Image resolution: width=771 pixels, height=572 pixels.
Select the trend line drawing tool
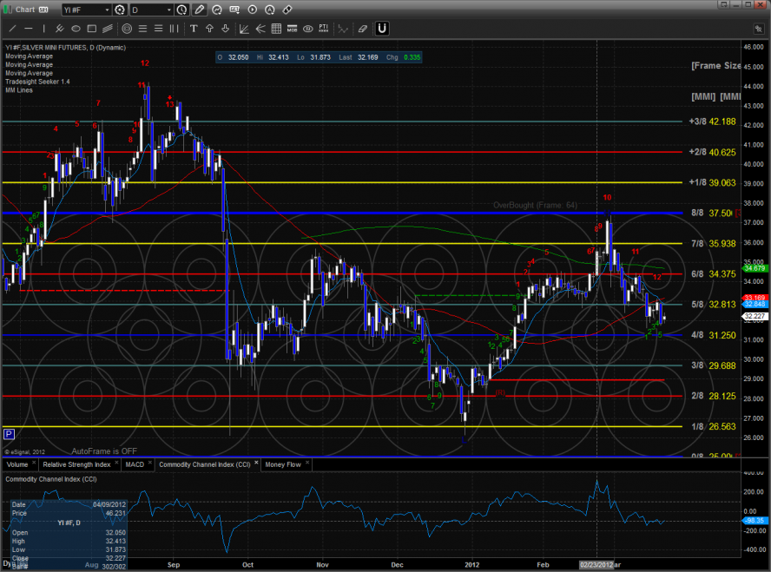[x=11, y=28]
